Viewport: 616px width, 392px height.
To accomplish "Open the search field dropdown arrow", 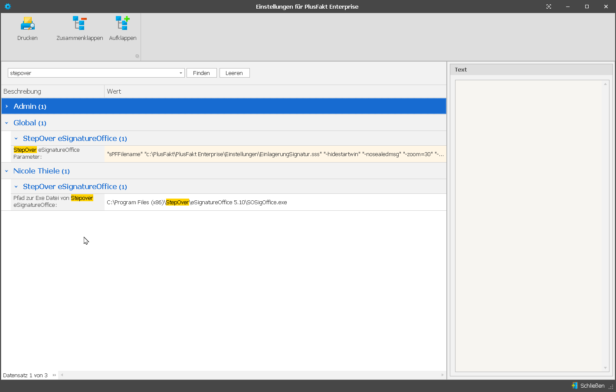I will coord(181,73).
